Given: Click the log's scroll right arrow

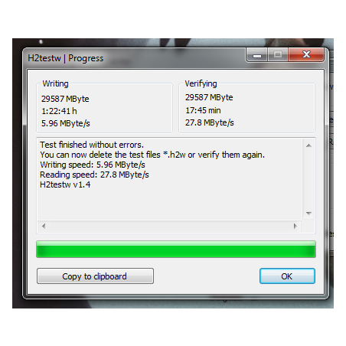Looking at the screenshot, I should 295,226.
